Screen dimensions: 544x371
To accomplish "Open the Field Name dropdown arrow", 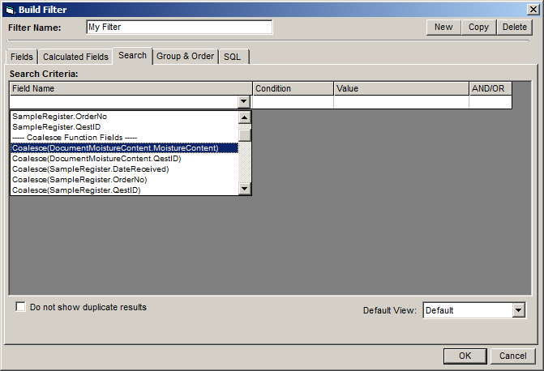I will 244,102.
